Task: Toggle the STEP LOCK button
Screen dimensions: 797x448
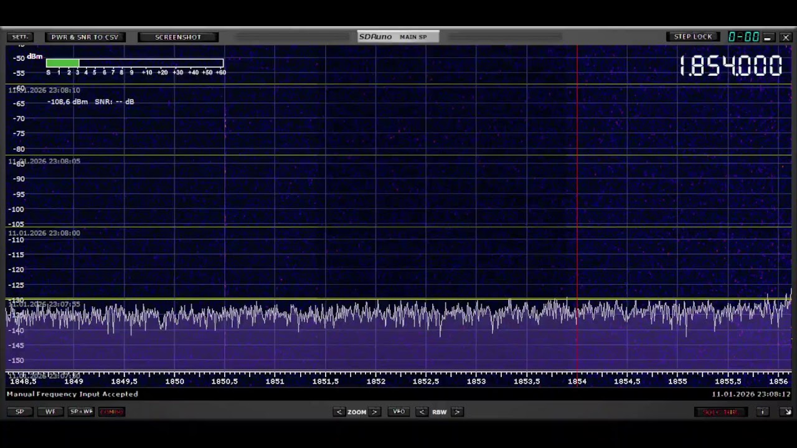Action: click(693, 37)
